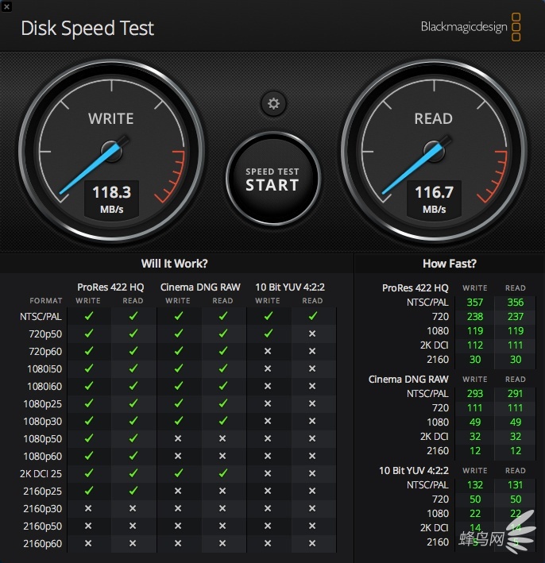Click the SPEED TEST START button

[x=273, y=179]
